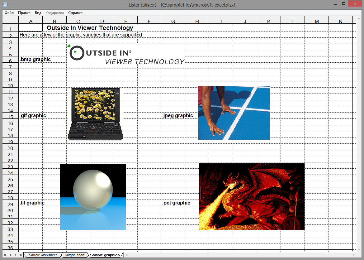Image resolution: width=364 pixels, height=260 pixels.
Task: Click the 'Outside In Viewer Technology' title cell
Action: [x=90, y=28]
